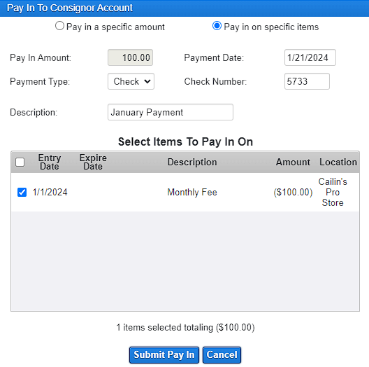Viewport: 369px width, 367px height.
Task: Sort by Entry Date column header
Action: [x=50, y=162]
